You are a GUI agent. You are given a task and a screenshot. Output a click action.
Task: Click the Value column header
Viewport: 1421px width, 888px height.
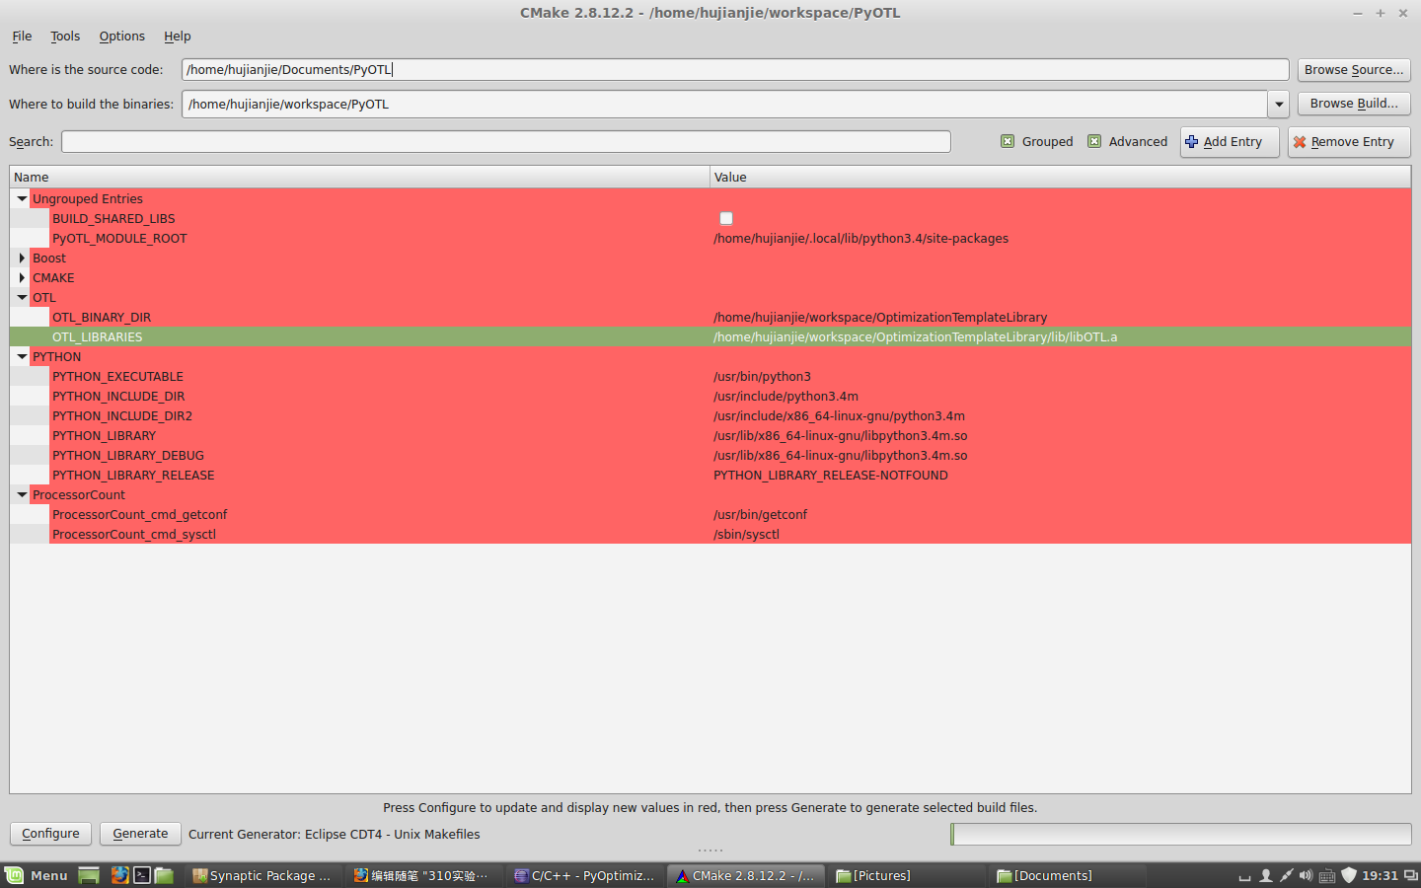click(x=1060, y=177)
